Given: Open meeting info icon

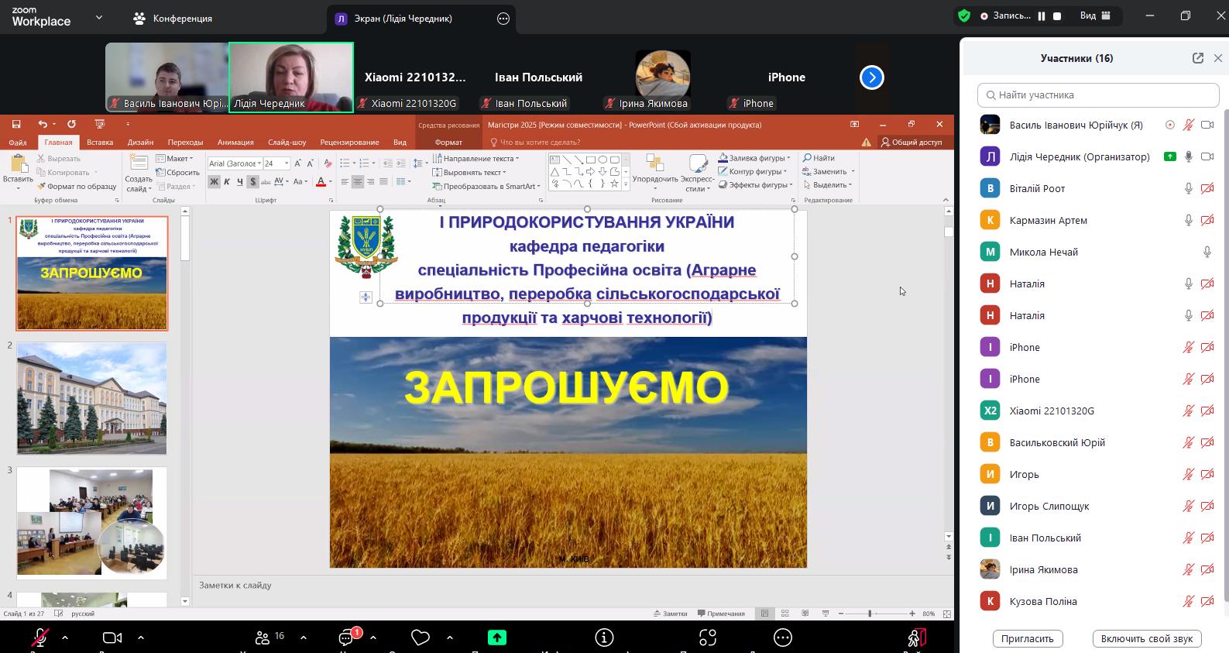Looking at the screenshot, I should click(x=604, y=638).
